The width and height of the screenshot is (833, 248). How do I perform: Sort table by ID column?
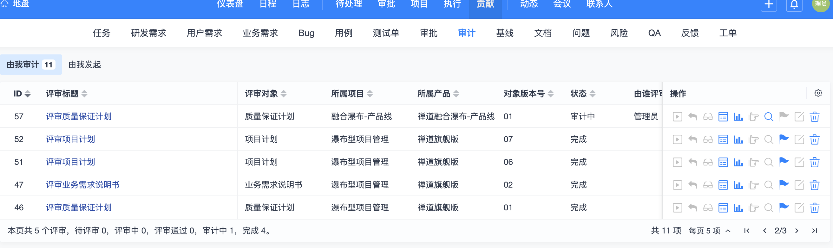22,94
